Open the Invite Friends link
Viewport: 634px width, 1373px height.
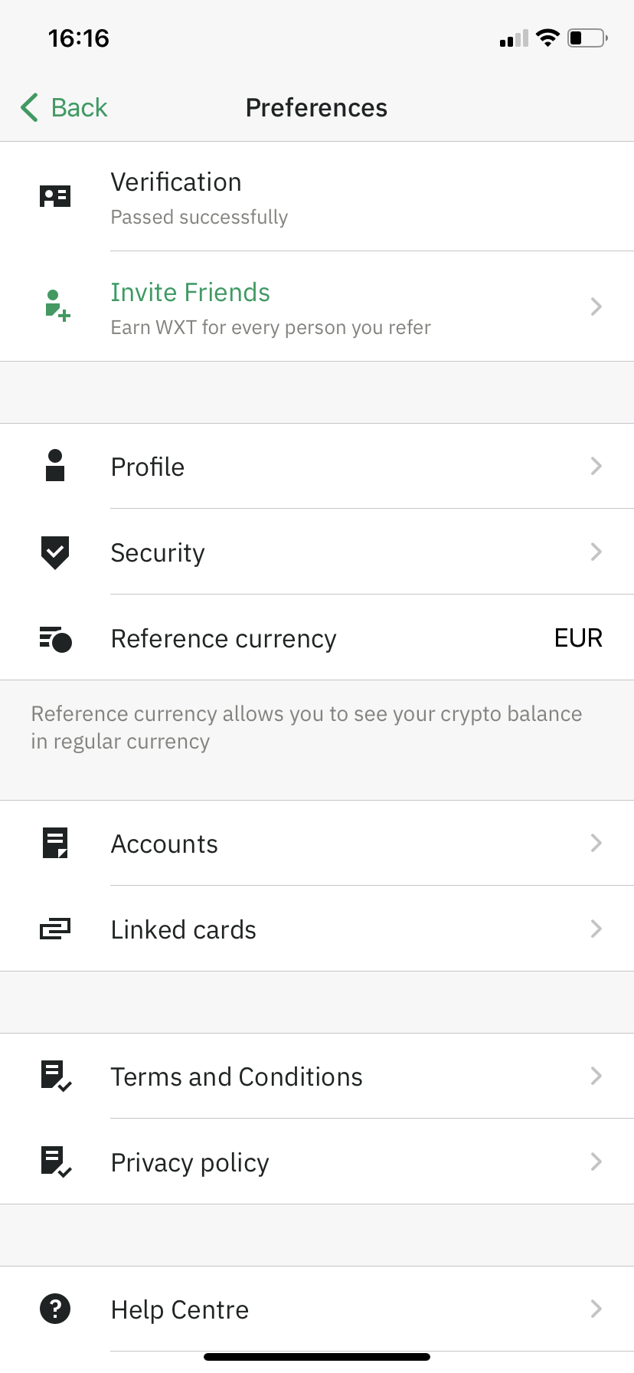[x=191, y=293]
